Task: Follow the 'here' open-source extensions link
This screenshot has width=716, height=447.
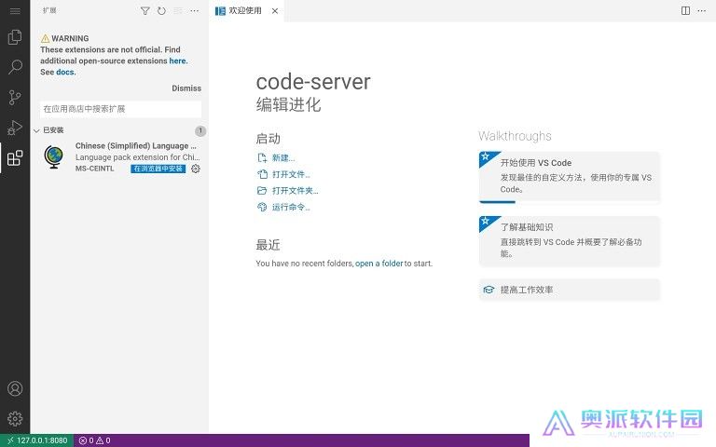Action: 178,61
